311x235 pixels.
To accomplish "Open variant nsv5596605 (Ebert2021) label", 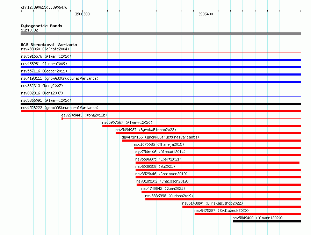I will click(158, 159).
